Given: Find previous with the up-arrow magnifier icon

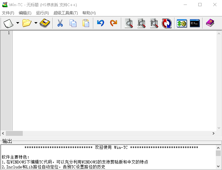Looking at the screenshot, I should 154,23.
